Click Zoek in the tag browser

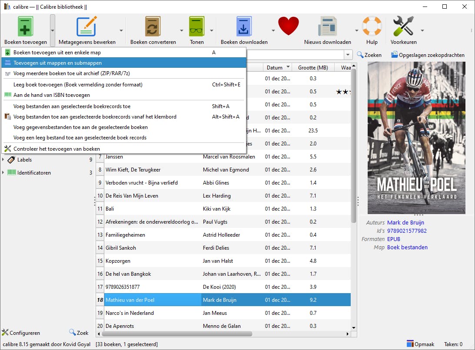point(79,333)
